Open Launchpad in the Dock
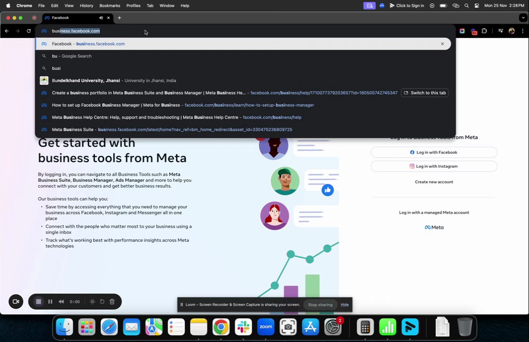 pyautogui.click(x=87, y=327)
